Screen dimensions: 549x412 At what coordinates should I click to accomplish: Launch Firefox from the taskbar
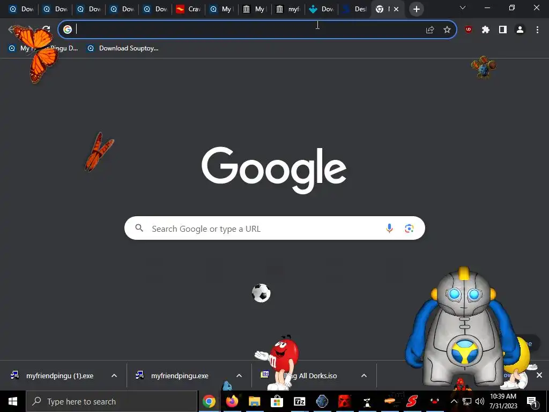[232, 401]
